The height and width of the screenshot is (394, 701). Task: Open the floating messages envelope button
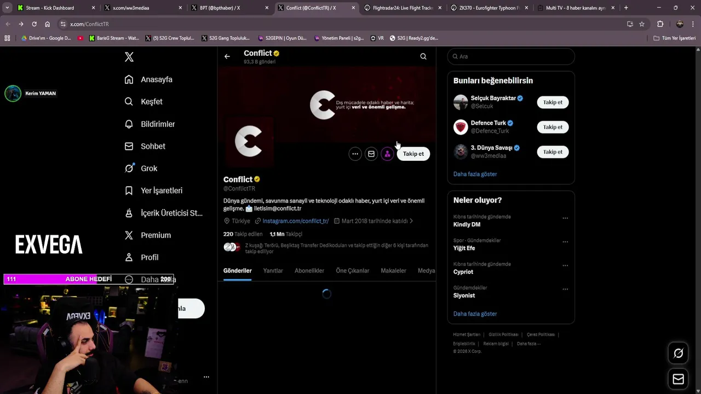[678, 379]
